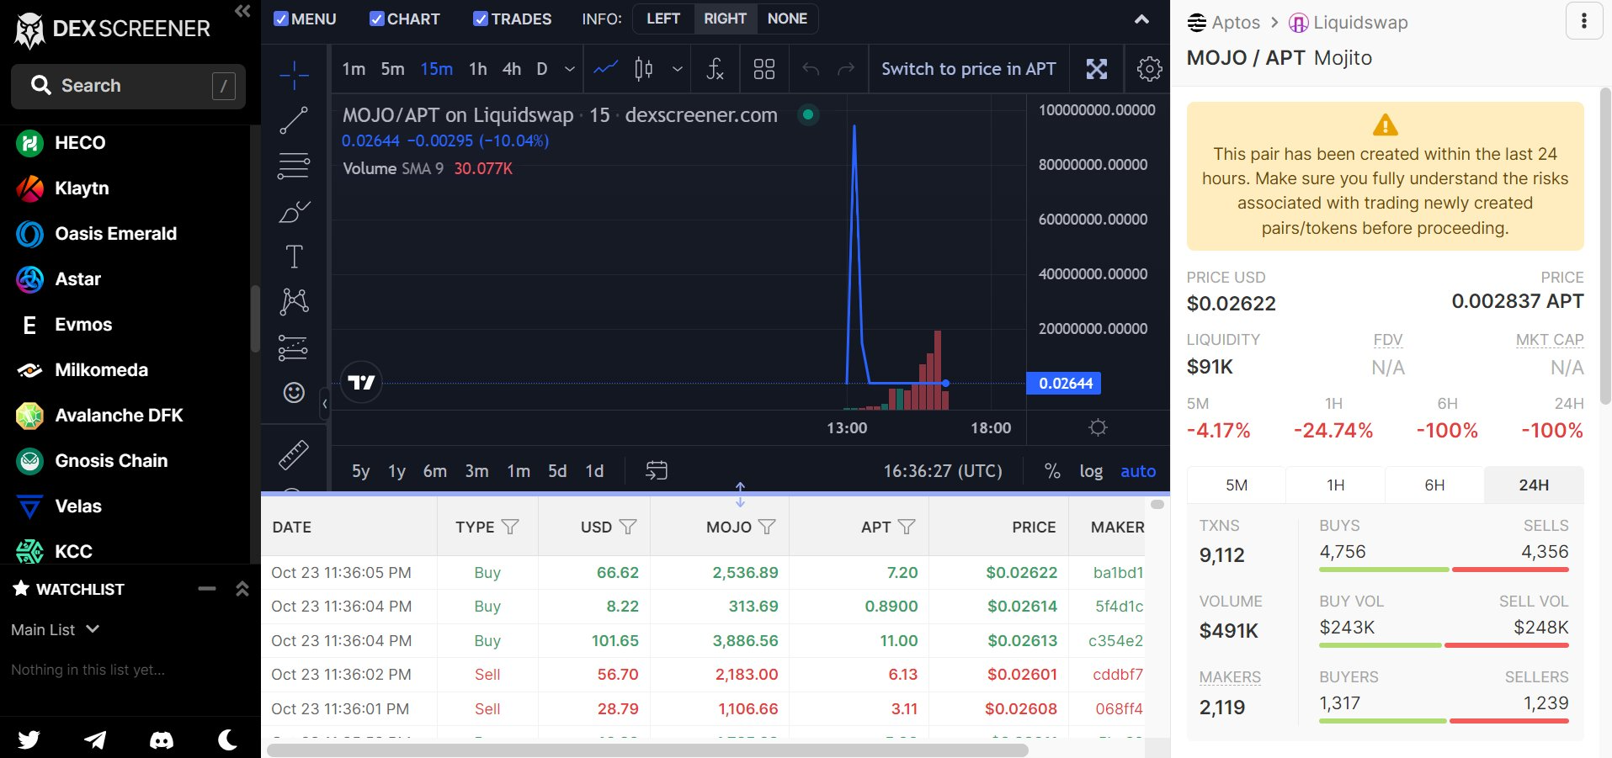Screen dimensions: 1612x758
Task: Open the Aptos chain breadcrumb link
Action: [1224, 23]
